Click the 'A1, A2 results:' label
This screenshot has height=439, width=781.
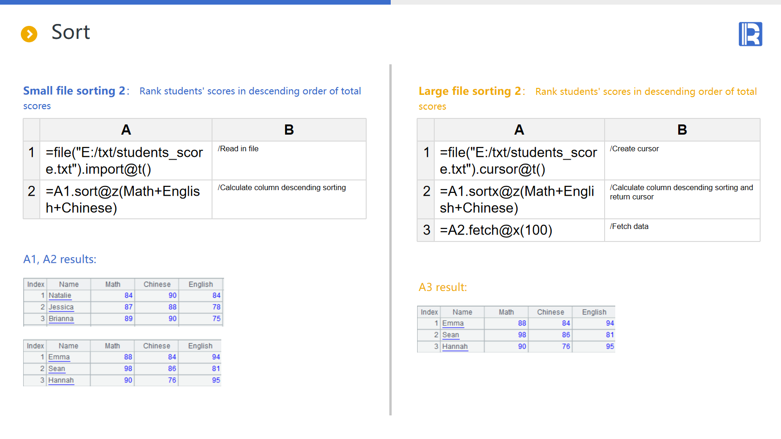tap(60, 260)
